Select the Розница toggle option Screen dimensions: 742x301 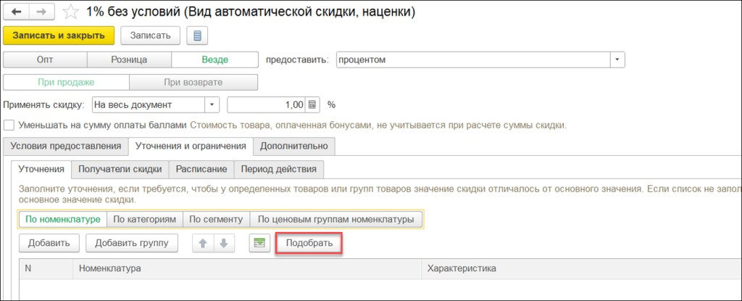129,59
